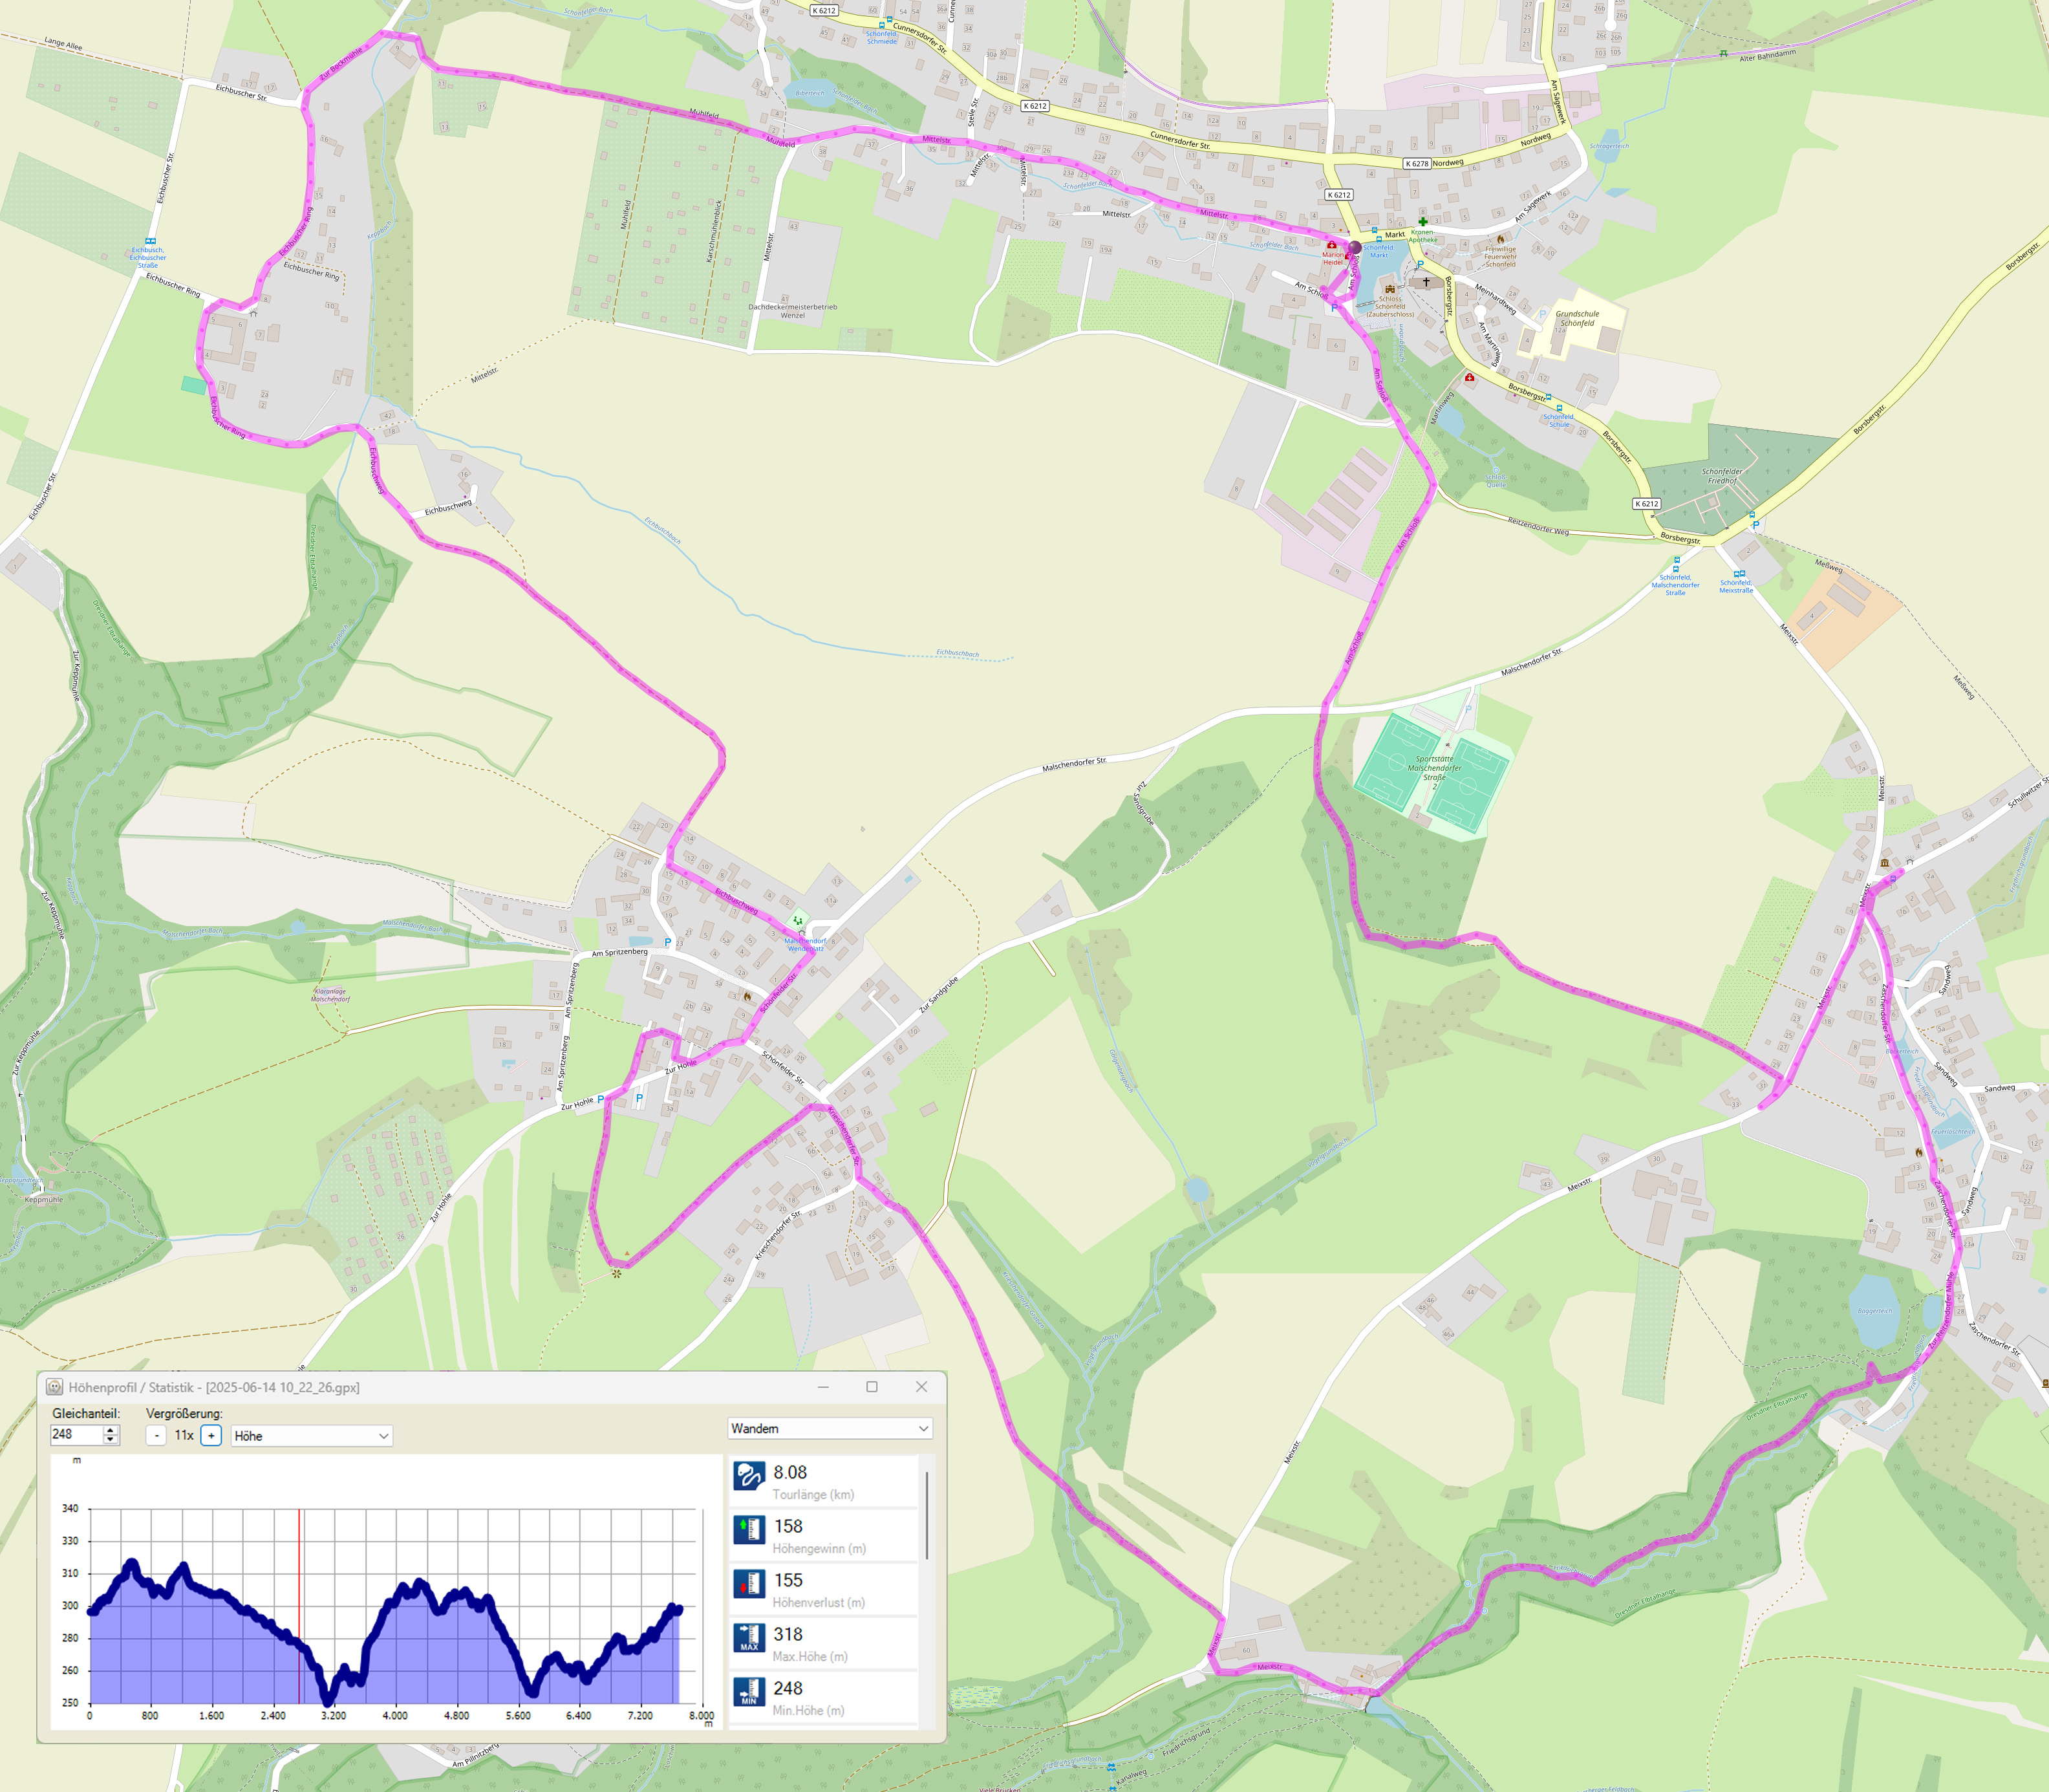Click the Grundschule Schönfeld label
2049x1792 pixels.
pos(1577,318)
